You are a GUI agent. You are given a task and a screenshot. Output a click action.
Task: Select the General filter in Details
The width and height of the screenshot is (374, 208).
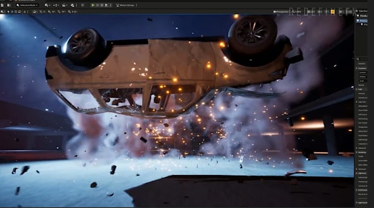[361, 64]
